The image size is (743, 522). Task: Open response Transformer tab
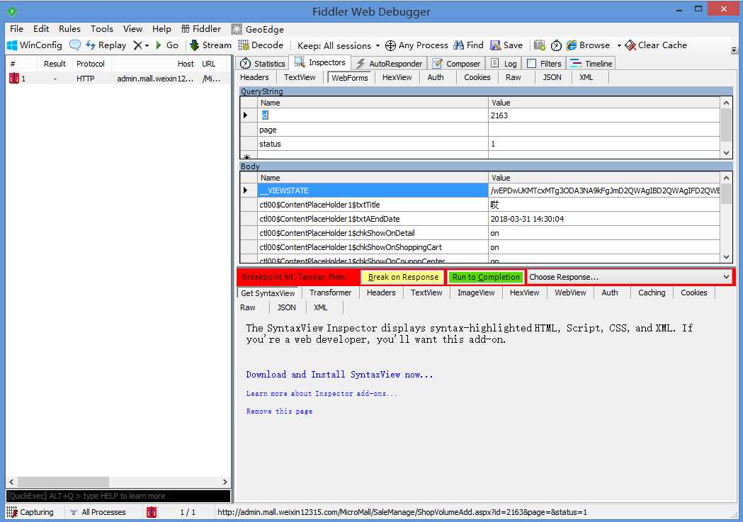coord(330,293)
